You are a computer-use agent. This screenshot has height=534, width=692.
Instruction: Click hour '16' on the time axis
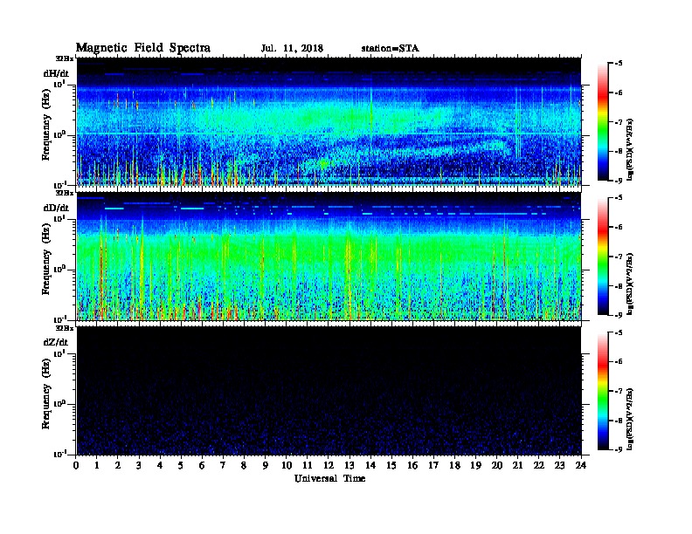(x=412, y=466)
